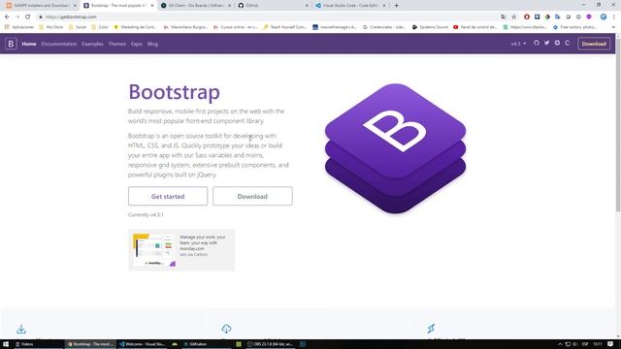Expand the v4.3 version dropdown
Image resolution: width=621 pixels, height=349 pixels.
(x=518, y=44)
